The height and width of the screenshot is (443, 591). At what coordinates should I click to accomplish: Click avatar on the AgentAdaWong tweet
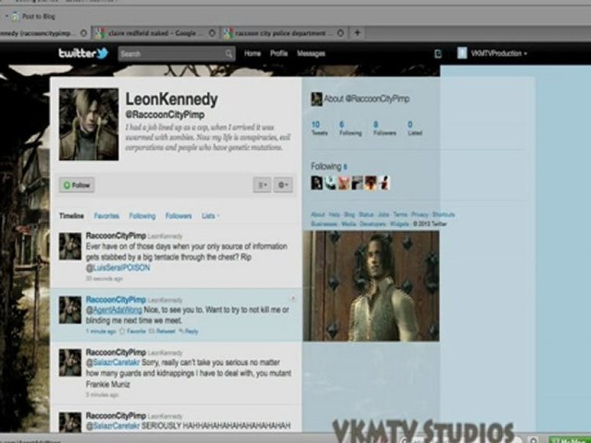[x=70, y=310]
